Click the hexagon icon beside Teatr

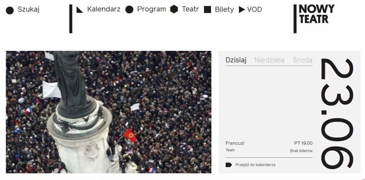coord(174,9)
